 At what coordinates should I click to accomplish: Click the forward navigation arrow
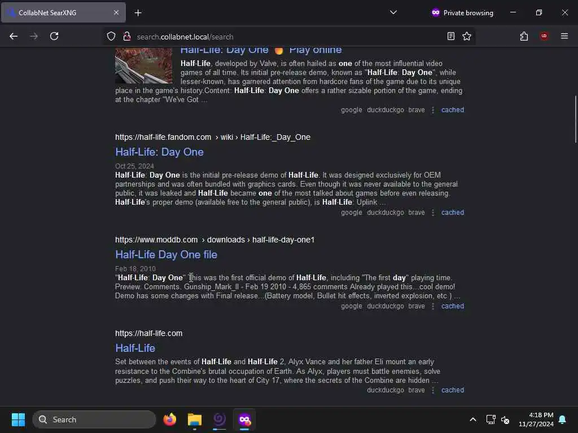click(x=34, y=36)
